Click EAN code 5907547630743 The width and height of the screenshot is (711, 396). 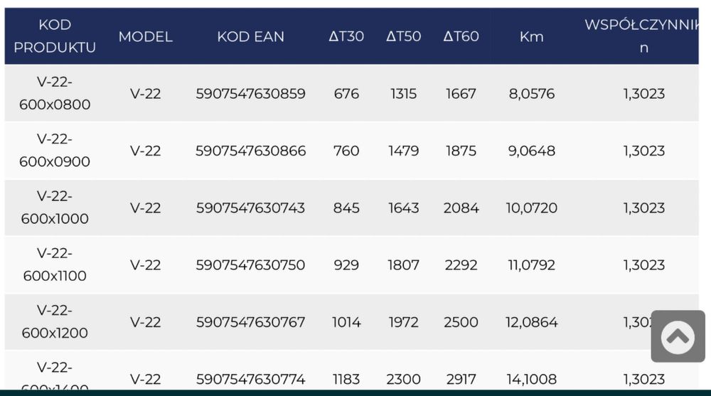[x=250, y=208]
